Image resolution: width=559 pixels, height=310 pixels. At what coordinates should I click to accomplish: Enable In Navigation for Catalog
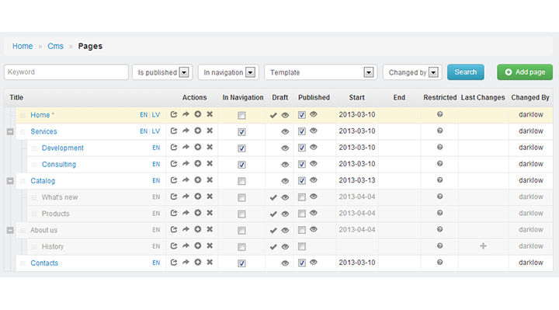click(x=241, y=181)
